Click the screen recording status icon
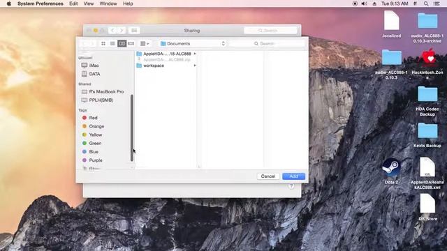 [x=355, y=3]
